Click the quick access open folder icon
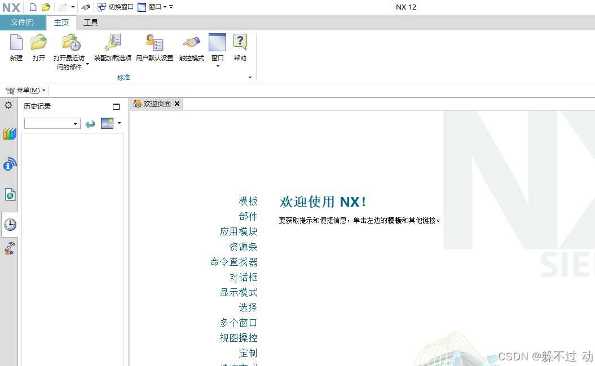595x366 pixels. click(46, 7)
